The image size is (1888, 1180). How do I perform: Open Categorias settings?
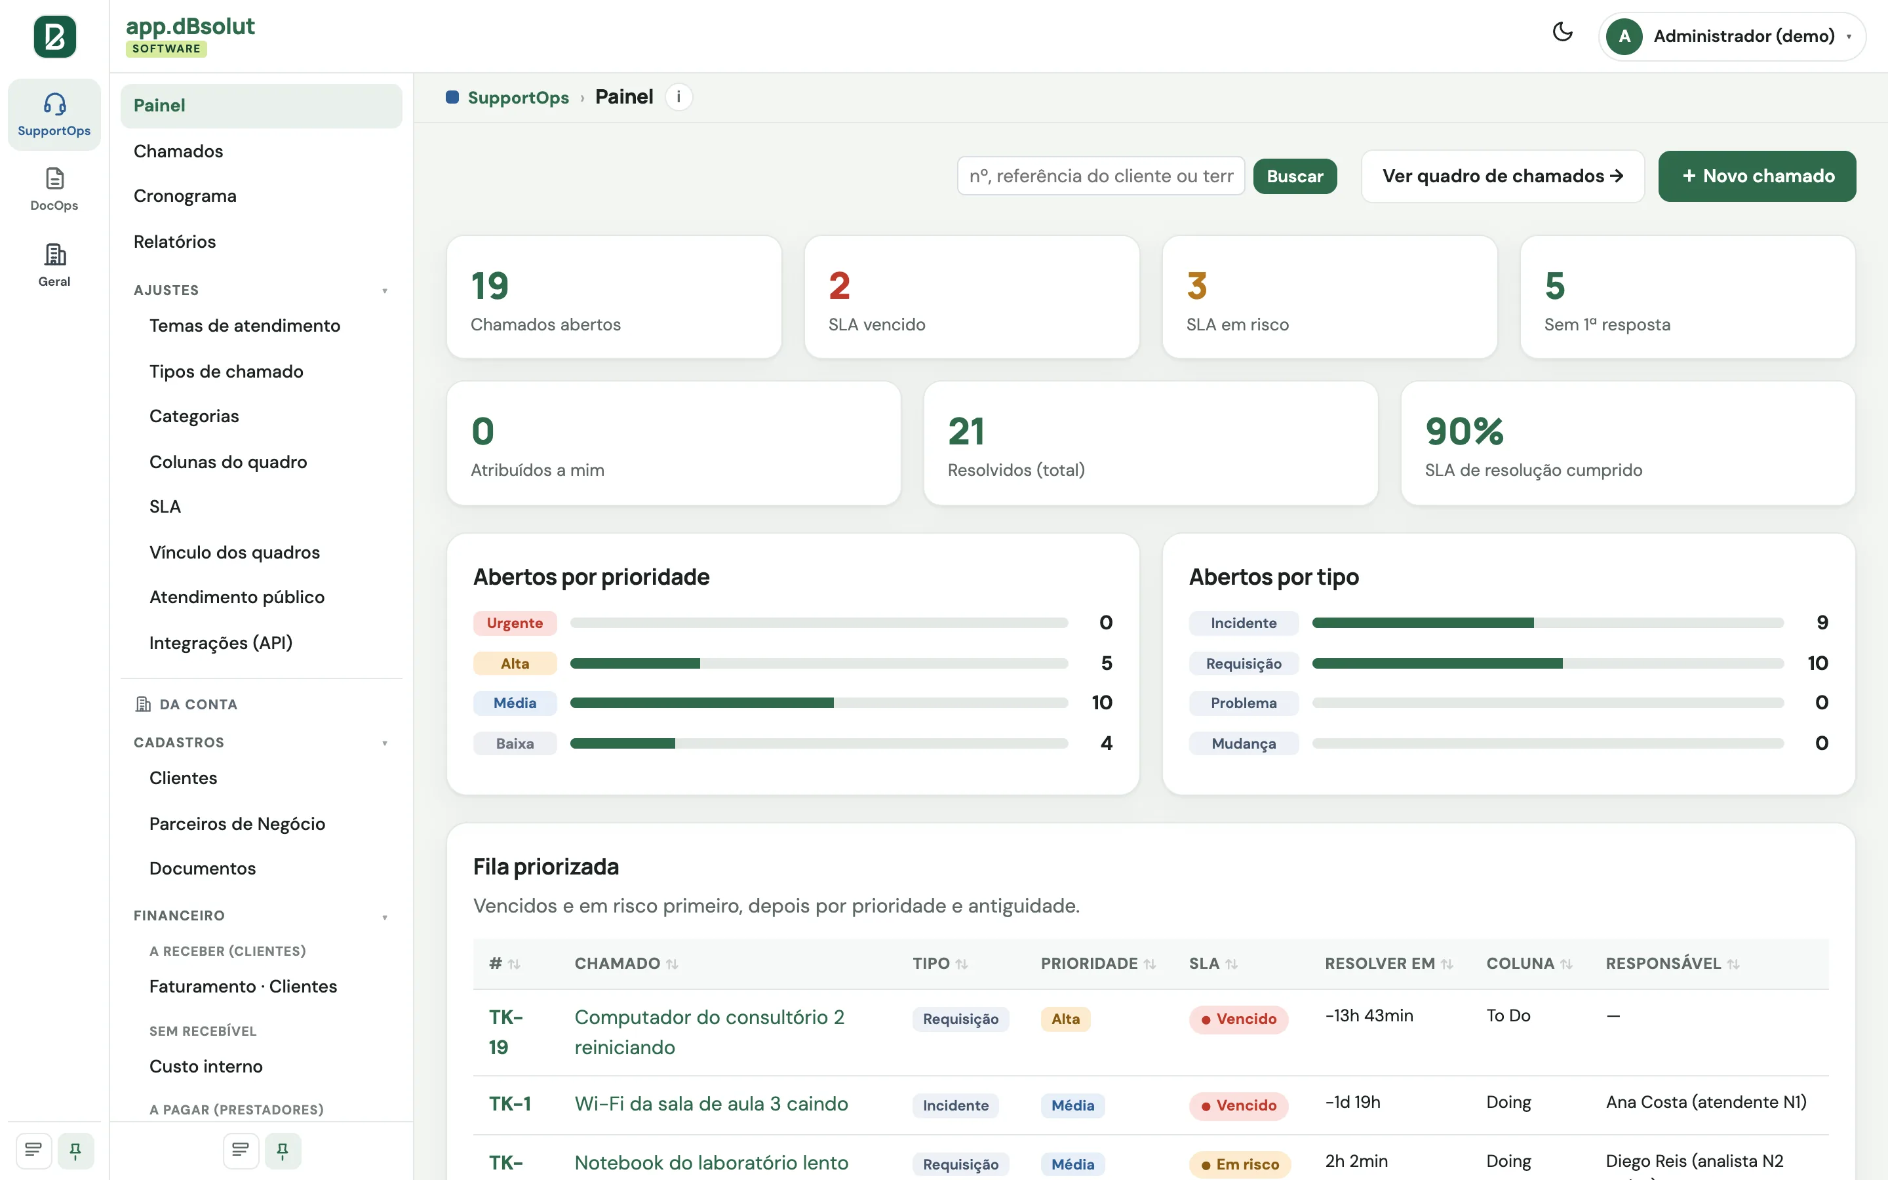point(269,416)
